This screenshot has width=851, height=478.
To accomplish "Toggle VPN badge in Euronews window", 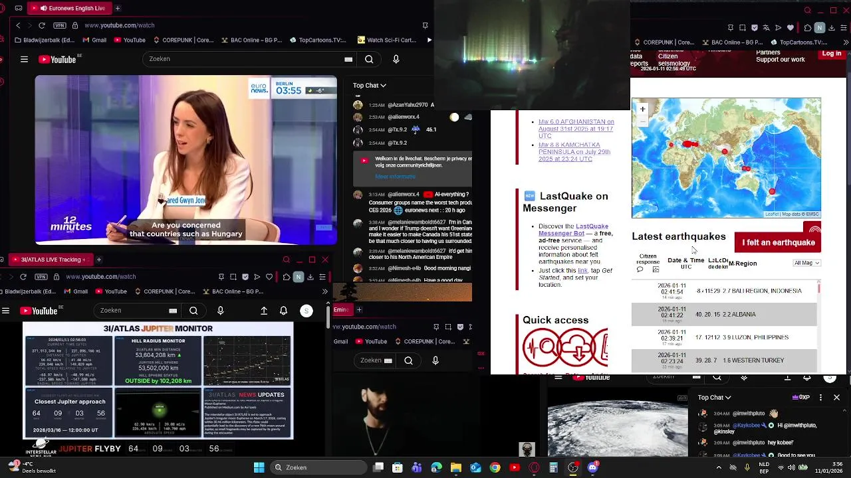I will click(x=60, y=25).
